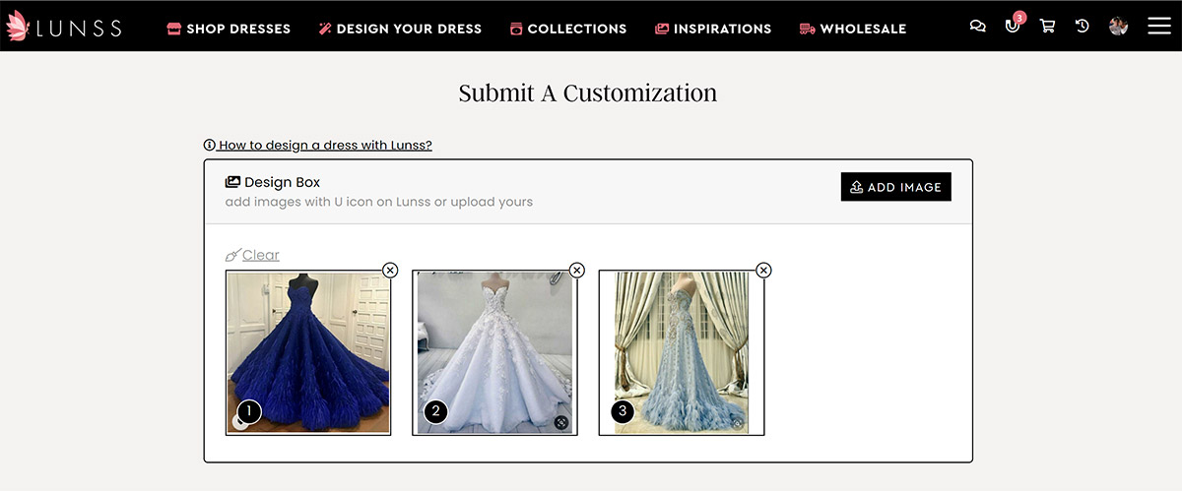Open 'How to design a dress with Lunss?'
Viewport: 1182px width, 491px height.
coord(324,145)
